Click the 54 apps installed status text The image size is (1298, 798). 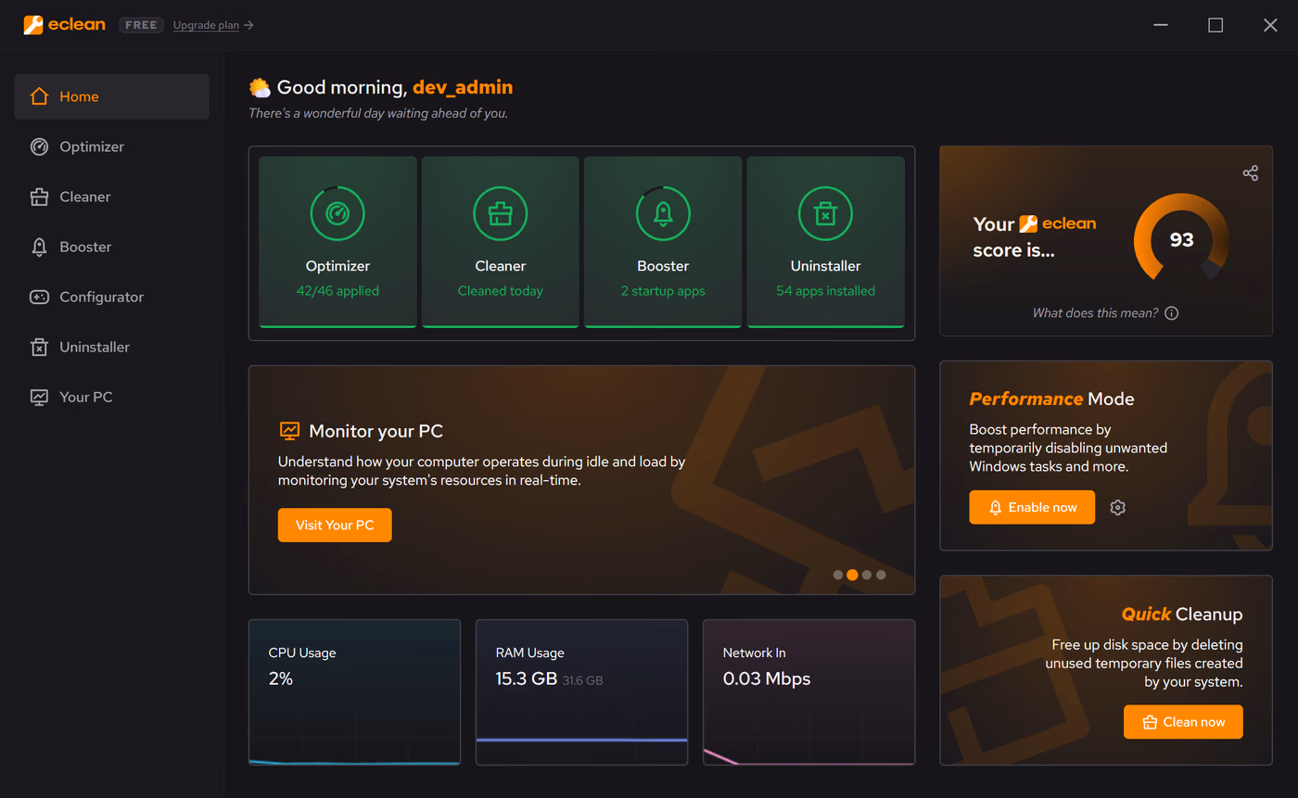pyautogui.click(x=825, y=291)
